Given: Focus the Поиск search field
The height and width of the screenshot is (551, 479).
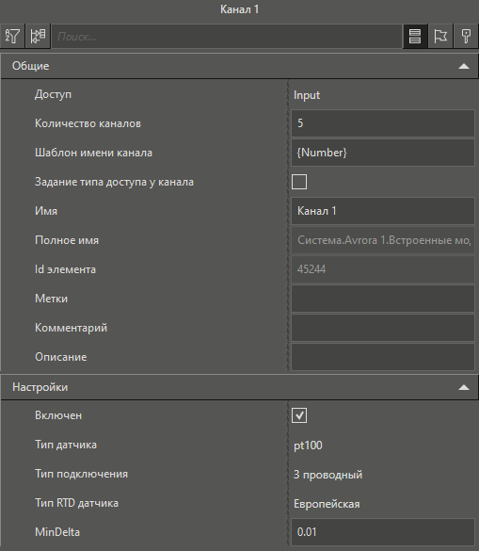Looking at the screenshot, I should pyautogui.click(x=227, y=36).
